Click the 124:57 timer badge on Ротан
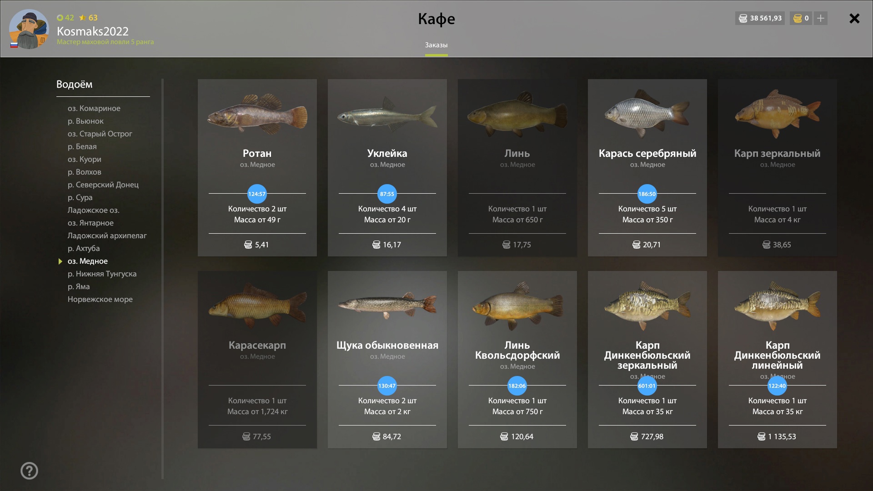Screen dimensions: 873x491 point(257,194)
